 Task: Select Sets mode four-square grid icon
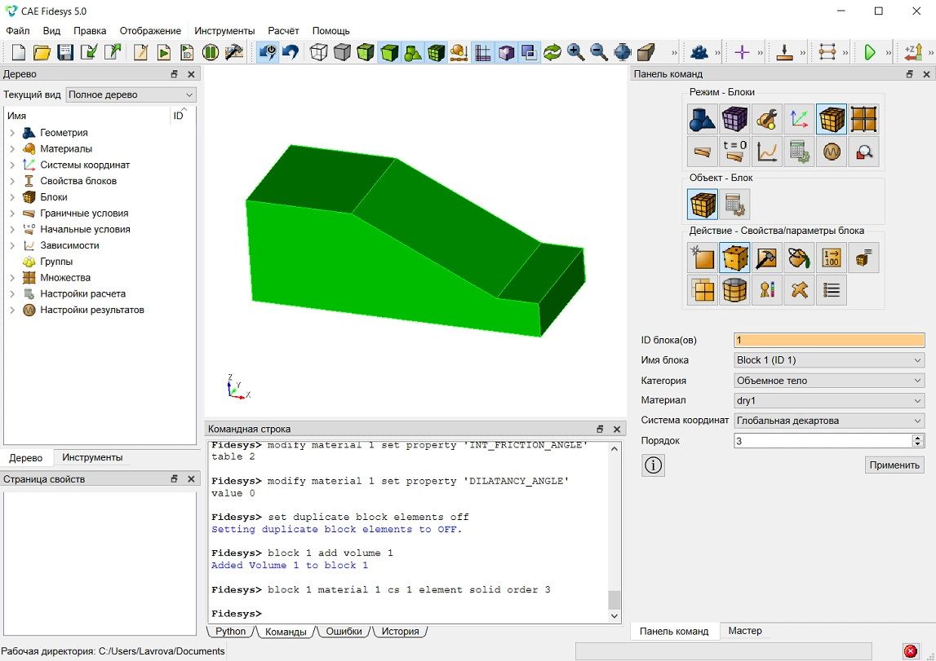coord(863,119)
